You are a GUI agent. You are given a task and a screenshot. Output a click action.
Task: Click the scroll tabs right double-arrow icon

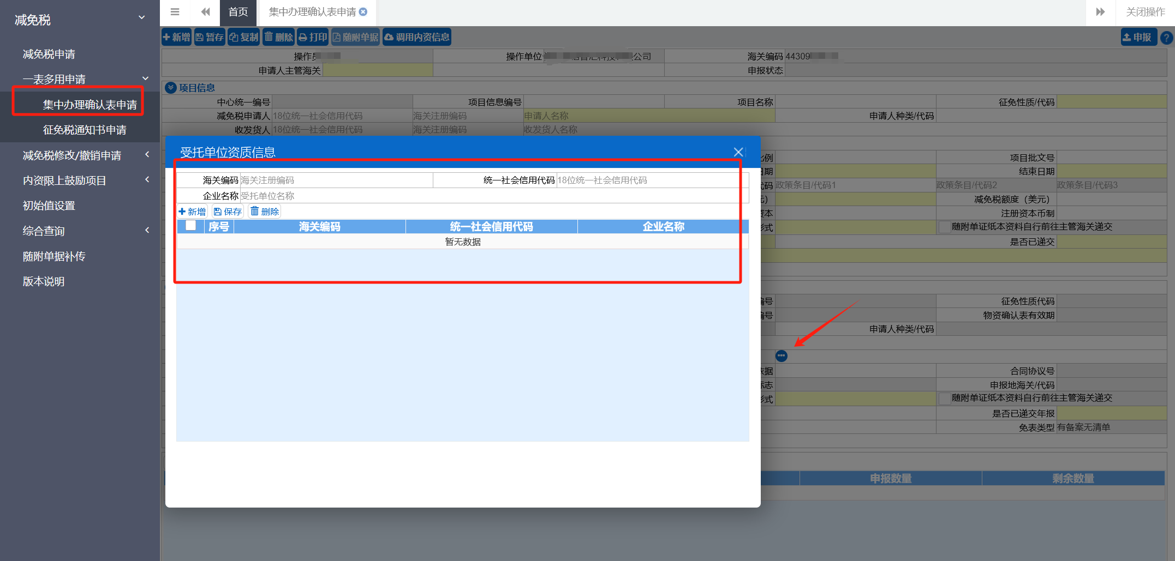click(x=1100, y=12)
